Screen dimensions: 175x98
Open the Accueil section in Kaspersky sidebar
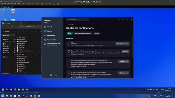(x=48, y=27)
